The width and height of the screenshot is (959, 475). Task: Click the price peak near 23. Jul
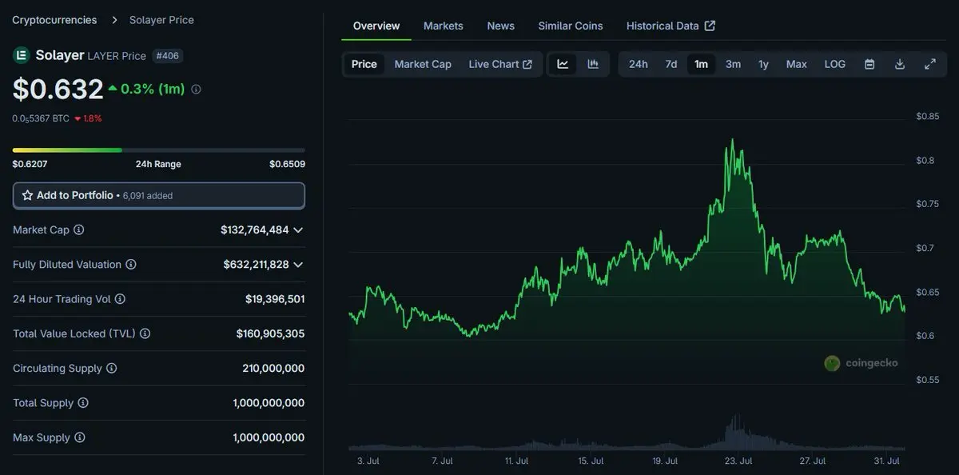tap(733, 141)
